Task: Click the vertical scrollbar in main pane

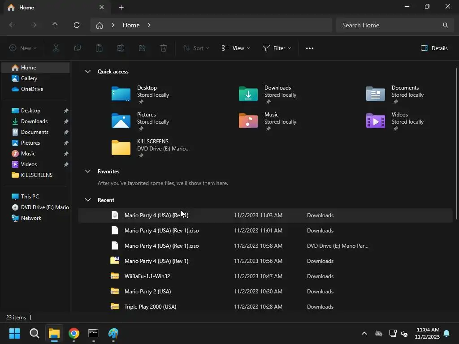Action: [457, 143]
